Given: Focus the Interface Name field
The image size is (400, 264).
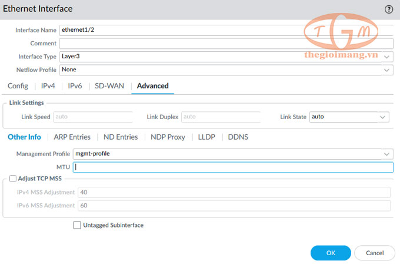Looking at the screenshot, I should tap(226, 30).
